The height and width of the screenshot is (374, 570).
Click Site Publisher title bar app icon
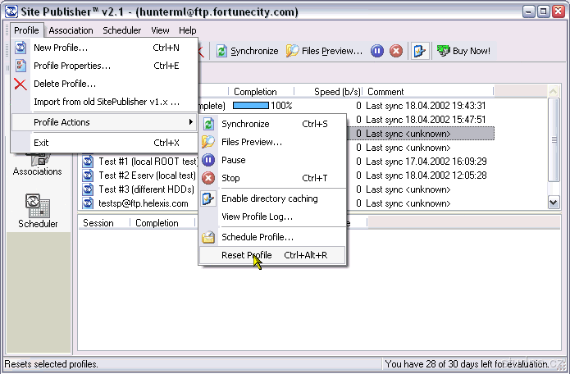(11, 11)
